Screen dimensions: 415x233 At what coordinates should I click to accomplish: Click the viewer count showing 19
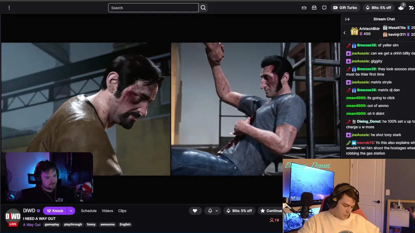click(274, 220)
